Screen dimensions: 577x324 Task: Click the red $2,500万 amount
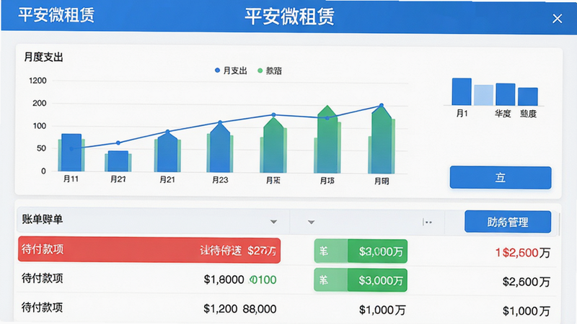point(522,253)
